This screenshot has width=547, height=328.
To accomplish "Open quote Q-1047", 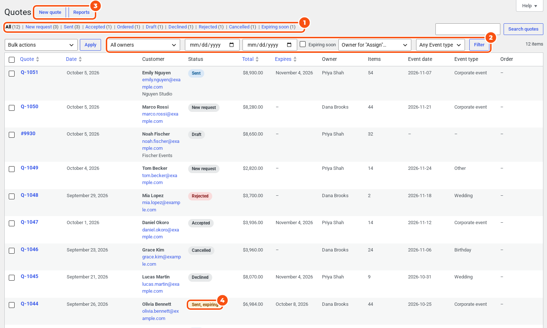I will point(30,222).
